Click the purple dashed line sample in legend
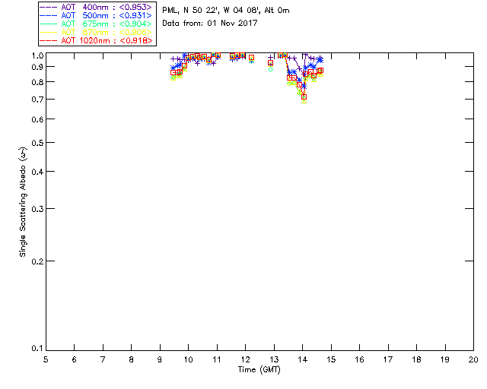 pos(48,7)
